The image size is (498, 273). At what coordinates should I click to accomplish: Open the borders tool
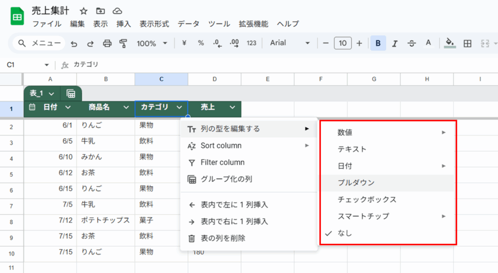tap(467, 43)
